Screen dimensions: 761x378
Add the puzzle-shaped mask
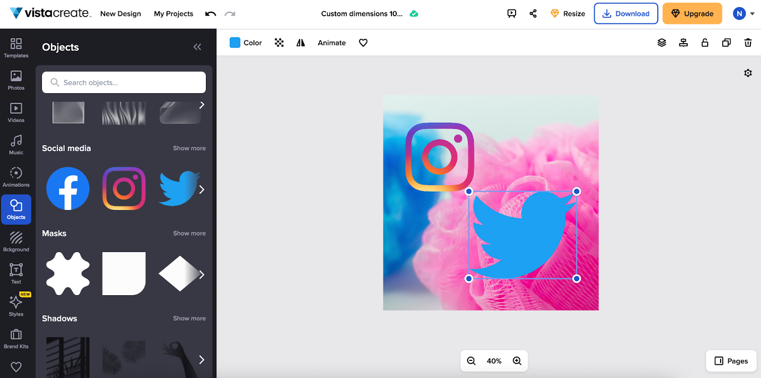click(x=68, y=274)
